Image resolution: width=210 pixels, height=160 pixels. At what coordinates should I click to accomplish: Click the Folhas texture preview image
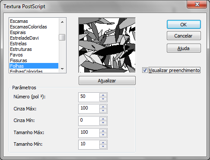point(107,45)
